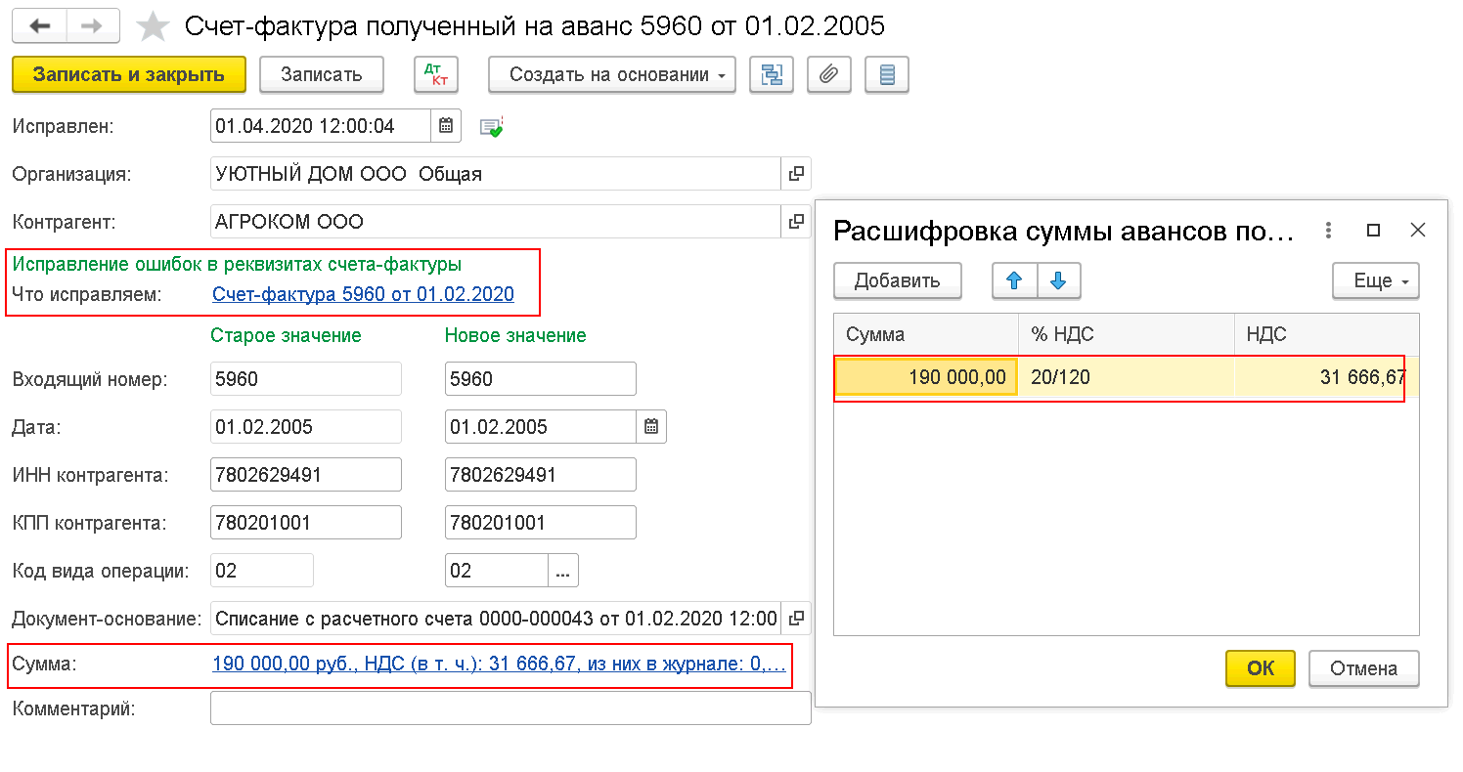Click the forward navigation arrow
Viewport: 1463px width, 772px height.
point(93,26)
